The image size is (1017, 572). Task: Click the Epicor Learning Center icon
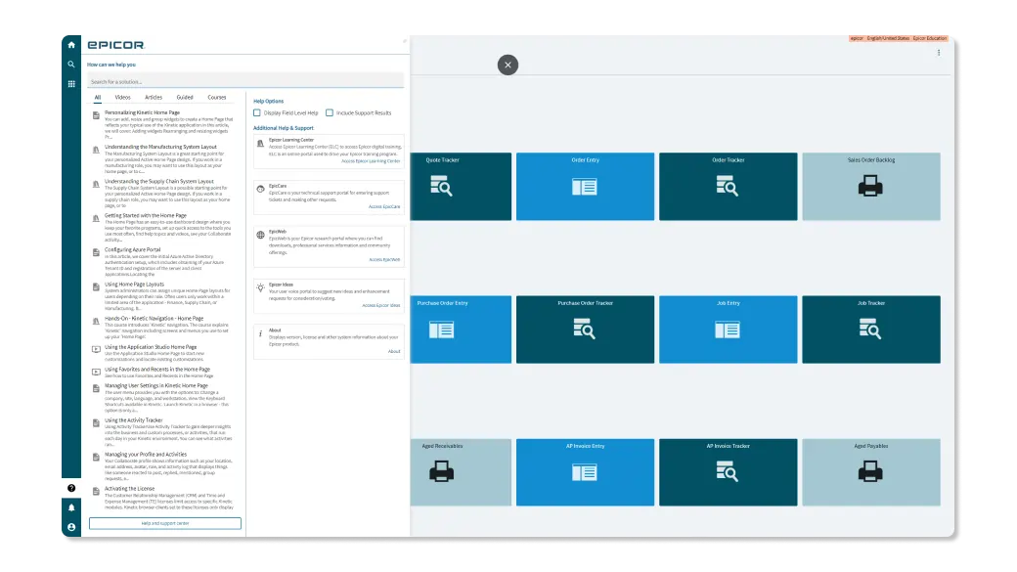click(x=261, y=144)
